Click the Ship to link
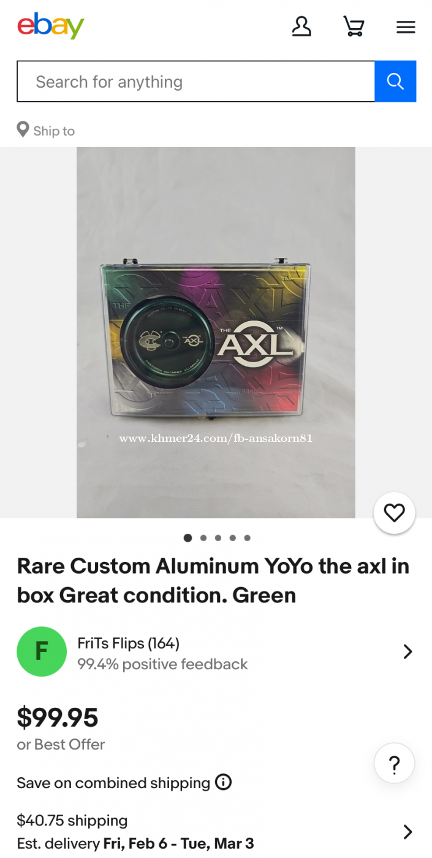The width and height of the screenshot is (432, 858). [54, 131]
